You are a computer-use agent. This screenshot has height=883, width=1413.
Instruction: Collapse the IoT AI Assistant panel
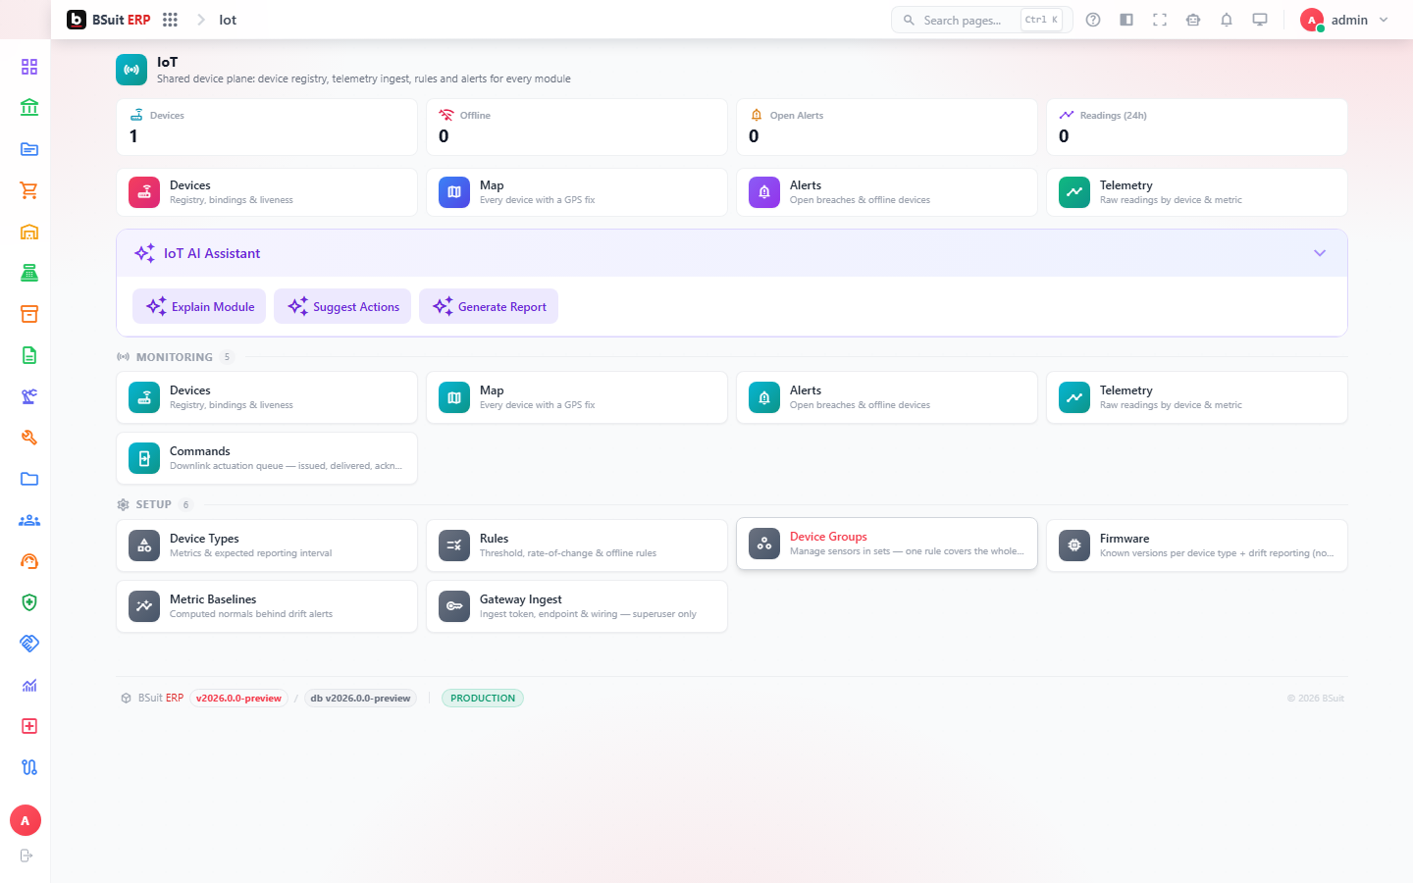(x=1320, y=253)
